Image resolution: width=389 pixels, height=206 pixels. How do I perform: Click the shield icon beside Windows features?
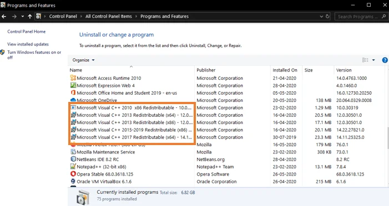tap(2, 52)
